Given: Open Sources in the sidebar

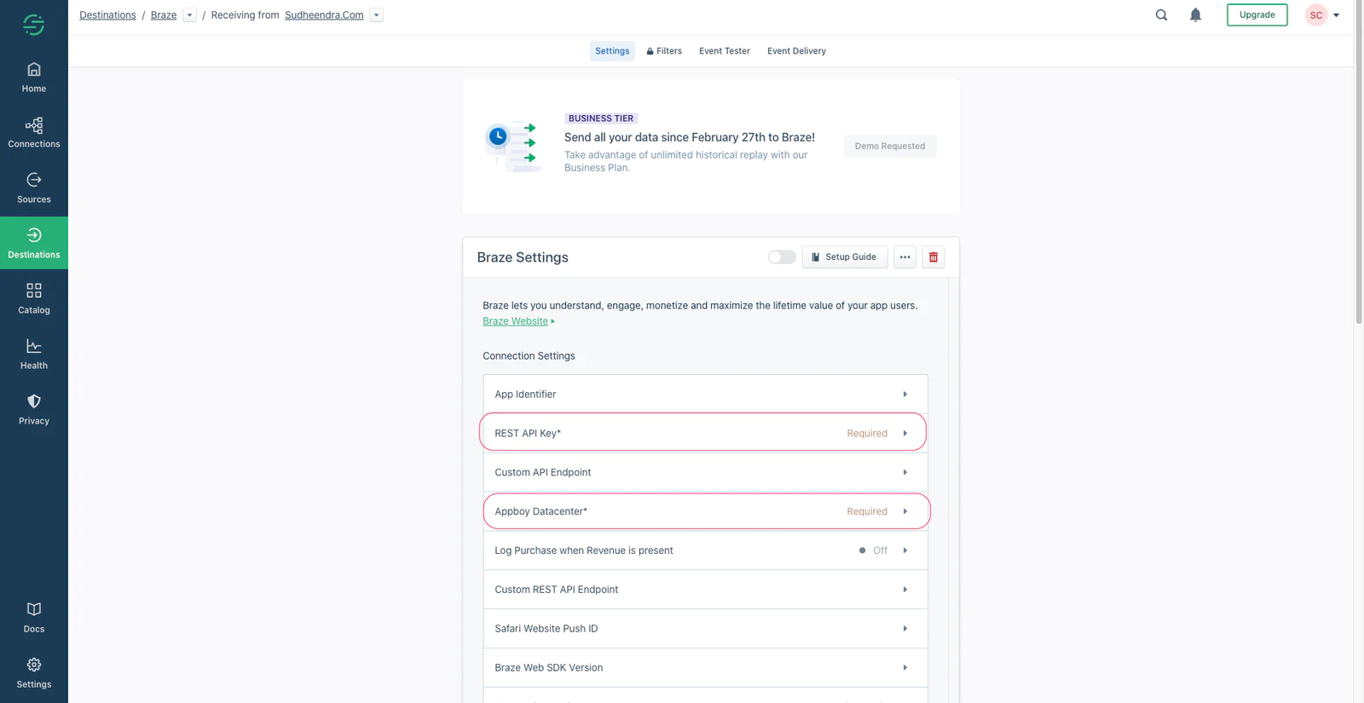Looking at the screenshot, I should (34, 188).
